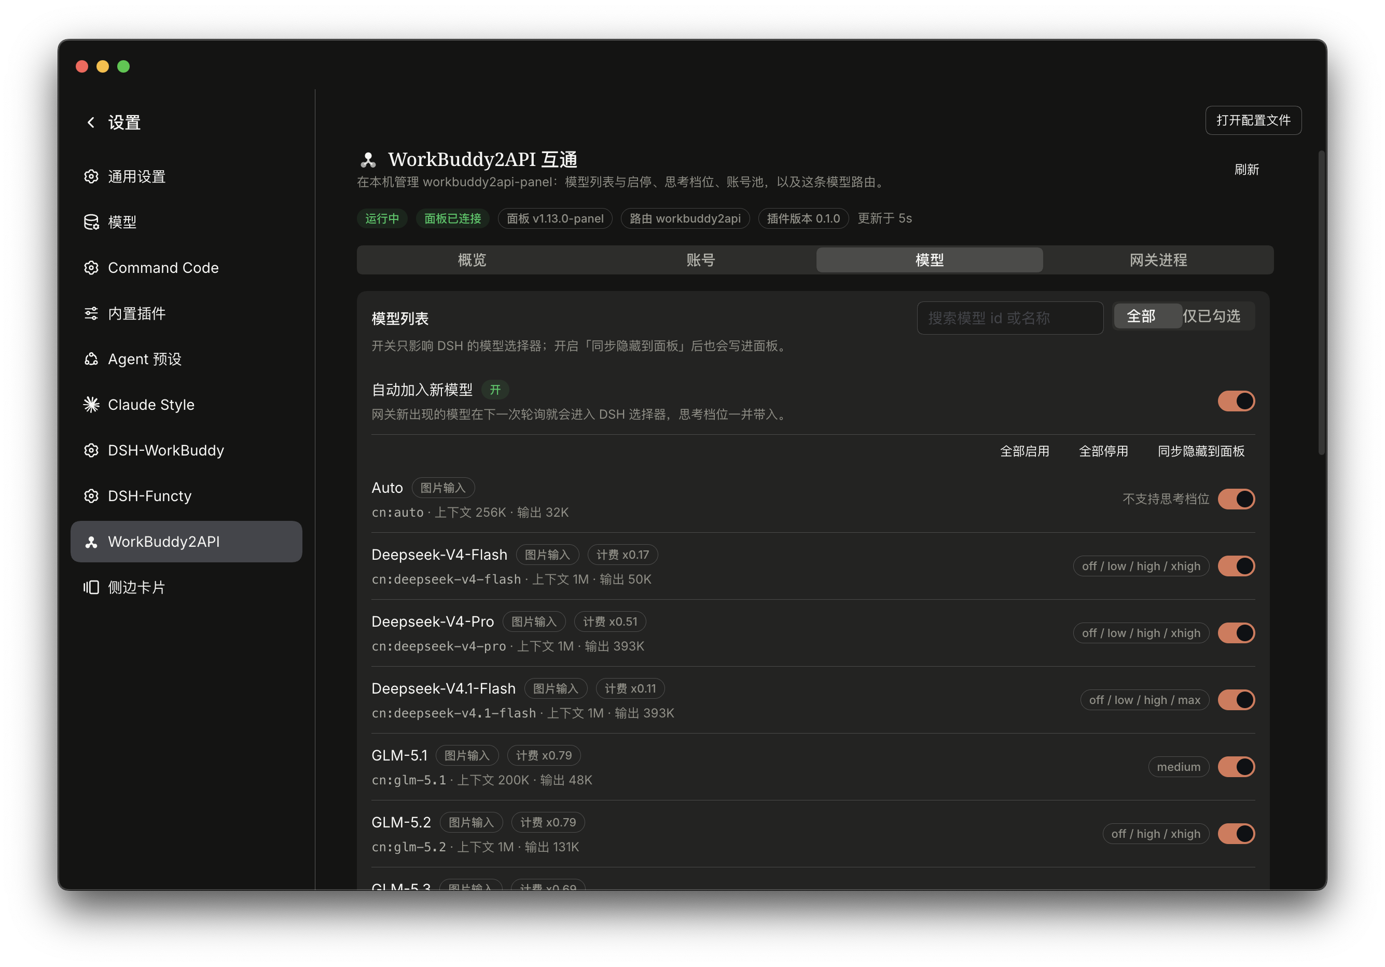Open Deepseek-V4.1-Flash off/low/high/max selector

tap(1144, 700)
